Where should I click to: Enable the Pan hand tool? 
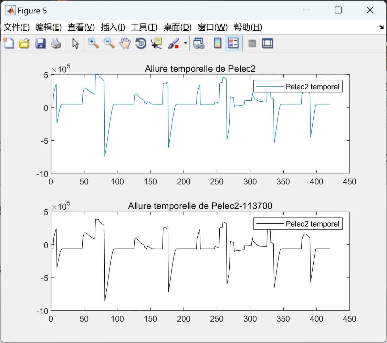125,43
